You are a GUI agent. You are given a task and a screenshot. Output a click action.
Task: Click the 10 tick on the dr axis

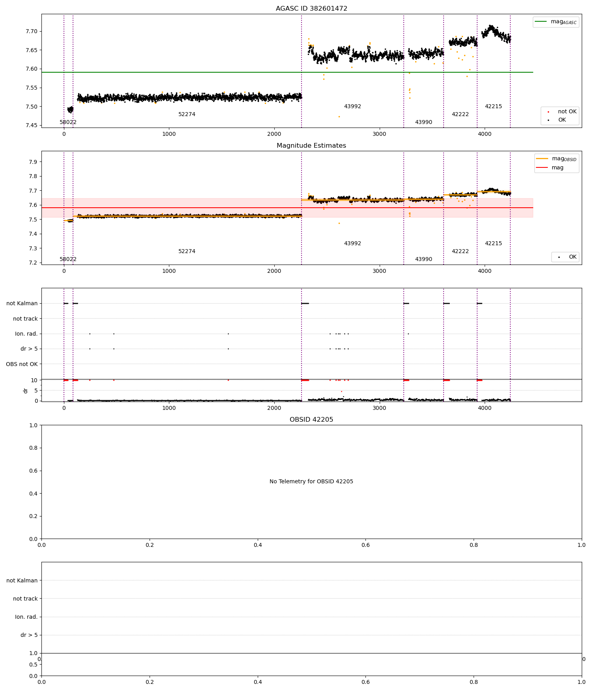pyautogui.click(x=34, y=380)
